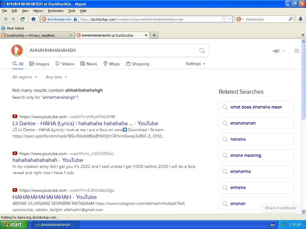
Task: Open the Bookmarks menu
Action: pyautogui.click(x=56, y=11)
